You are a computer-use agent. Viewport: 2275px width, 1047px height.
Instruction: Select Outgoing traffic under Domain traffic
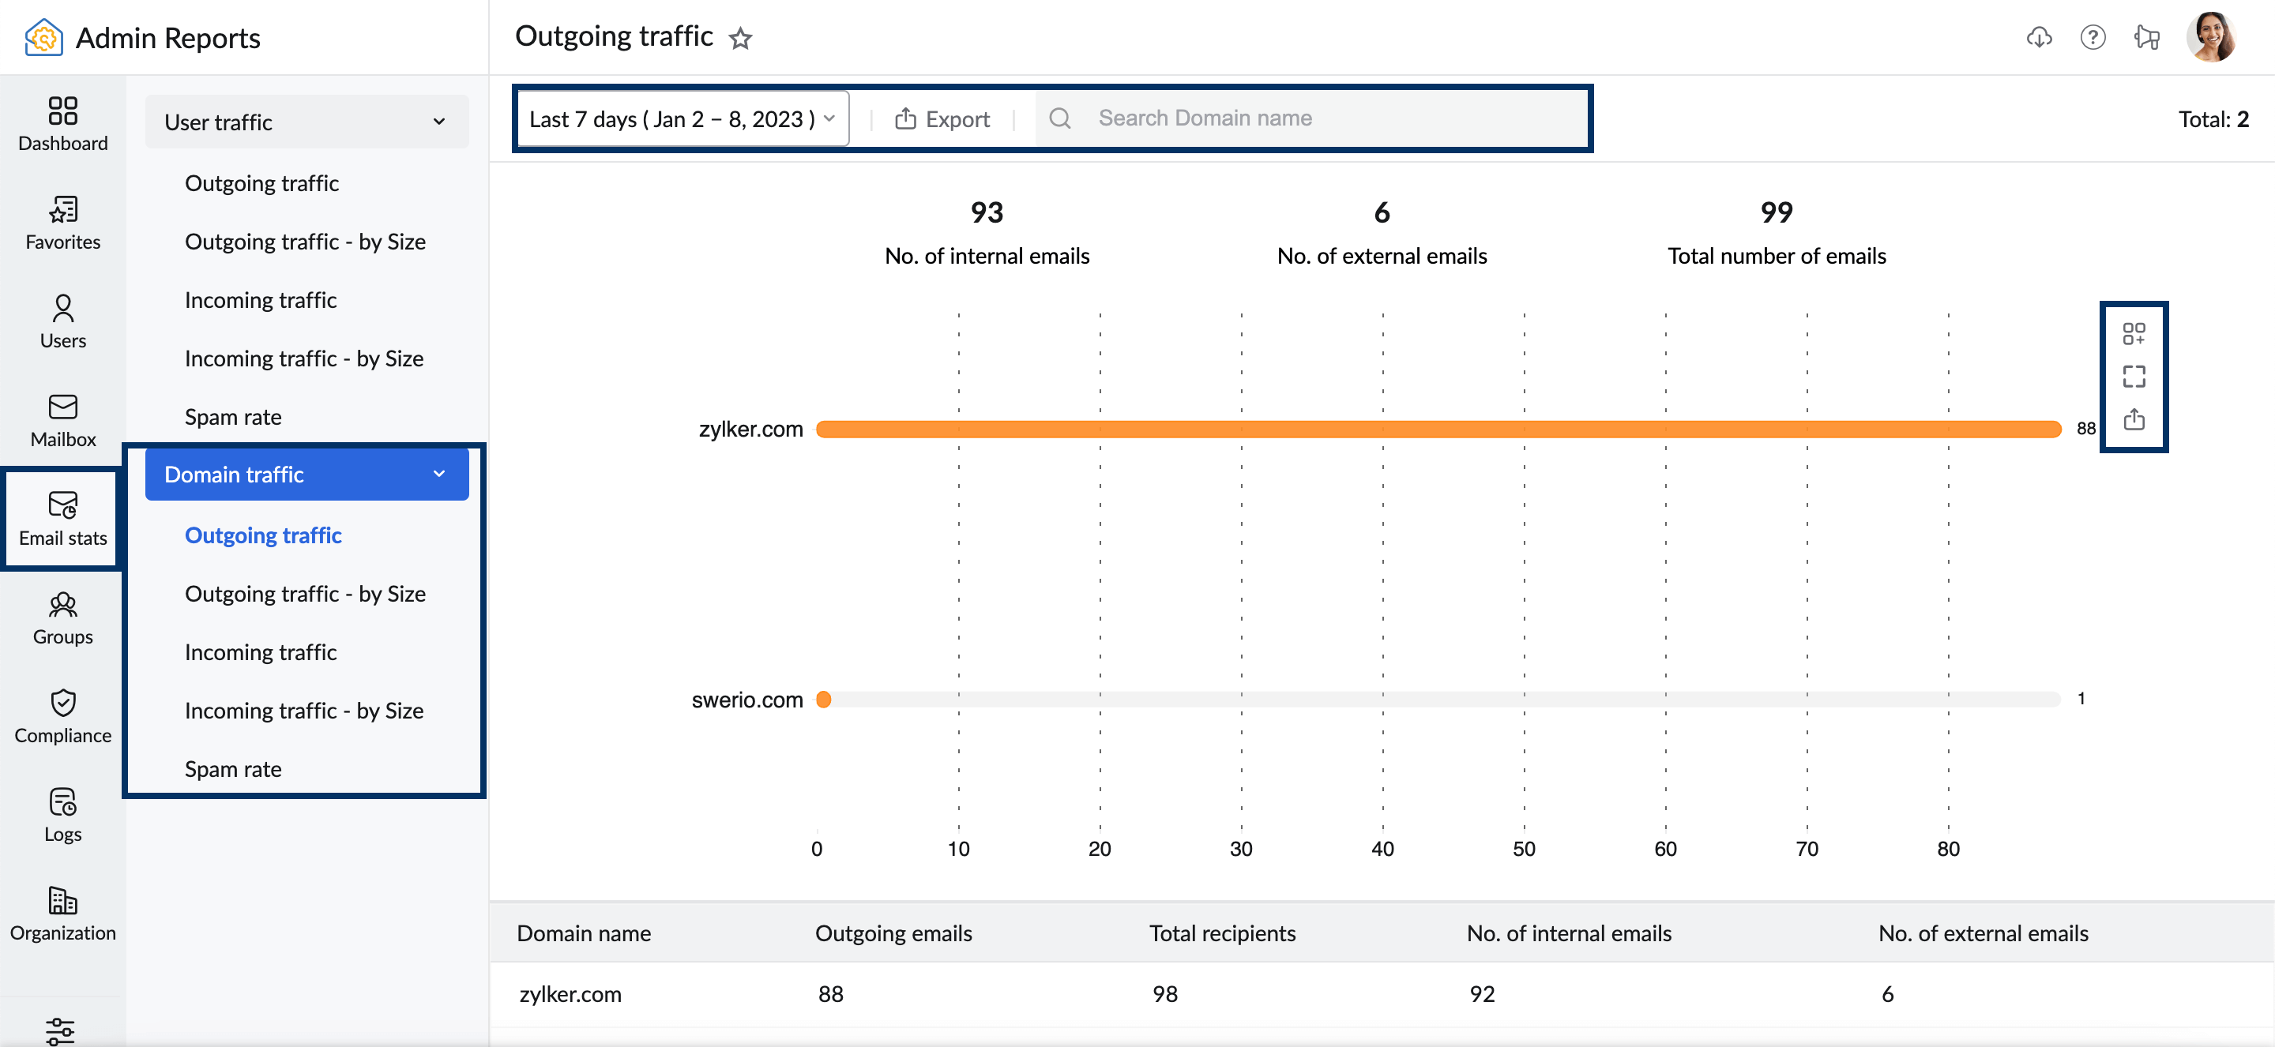pos(262,535)
